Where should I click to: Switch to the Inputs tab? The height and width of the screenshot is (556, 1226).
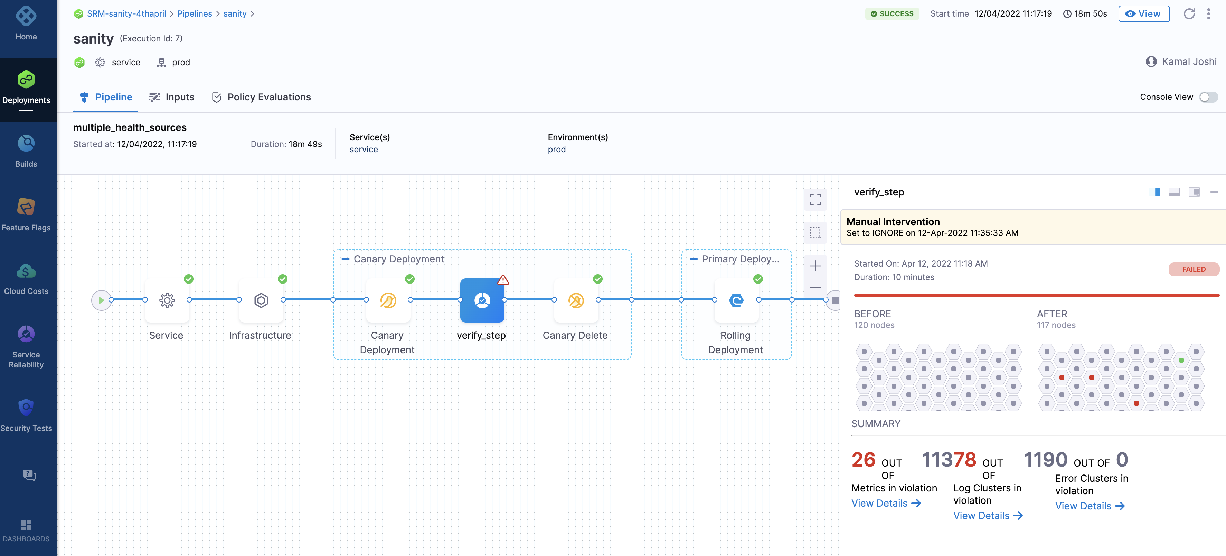[172, 97]
